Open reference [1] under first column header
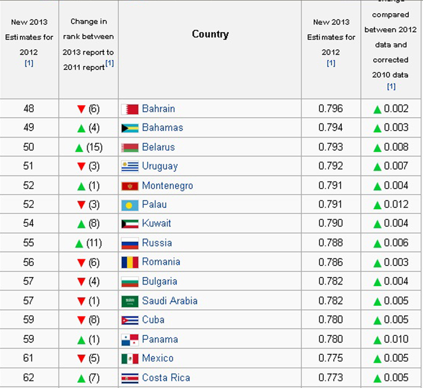 tap(29, 63)
